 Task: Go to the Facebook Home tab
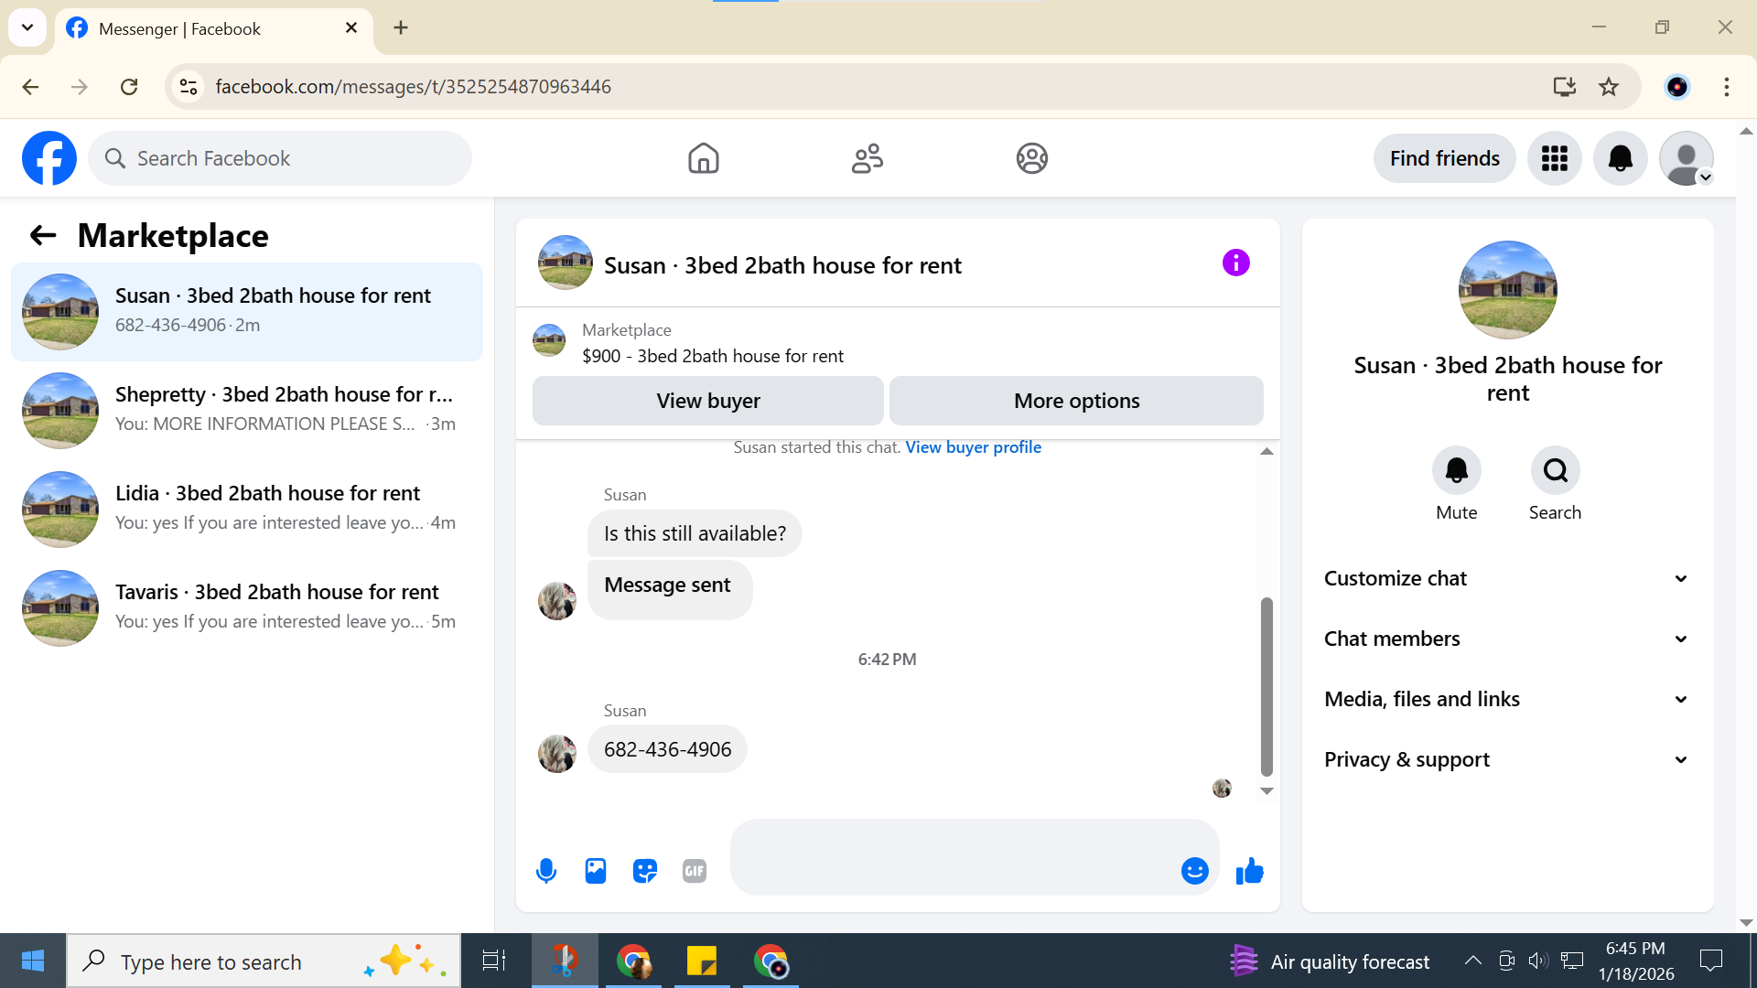click(703, 158)
